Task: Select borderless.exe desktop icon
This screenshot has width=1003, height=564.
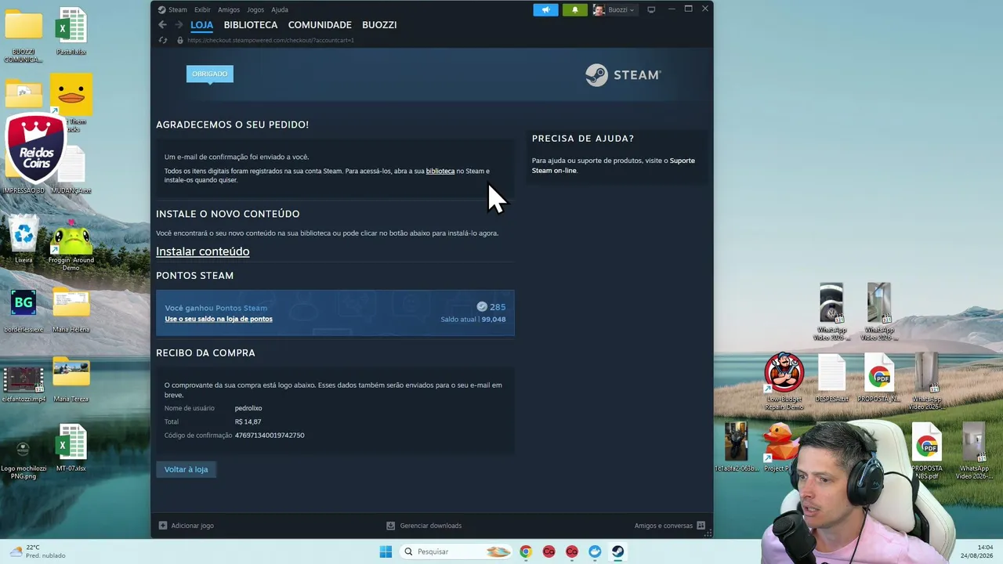Action: (x=24, y=311)
